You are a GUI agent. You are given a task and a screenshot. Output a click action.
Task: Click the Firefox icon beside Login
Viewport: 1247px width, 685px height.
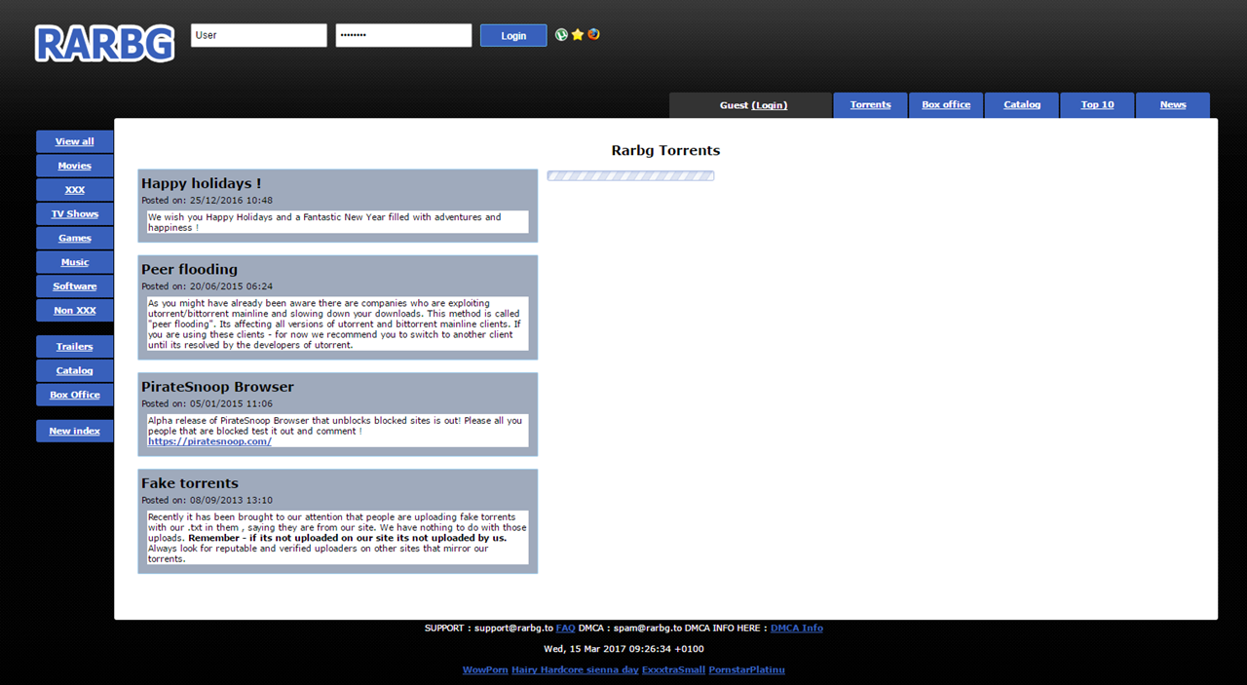click(x=593, y=34)
